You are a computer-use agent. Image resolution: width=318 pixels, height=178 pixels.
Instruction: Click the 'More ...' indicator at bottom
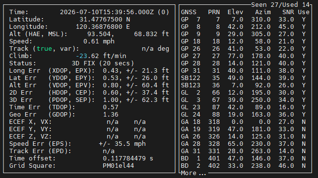click(x=193, y=173)
